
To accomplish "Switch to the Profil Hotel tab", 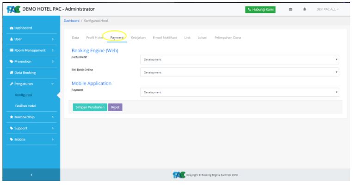I will pyautogui.click(x=94, y=37).
